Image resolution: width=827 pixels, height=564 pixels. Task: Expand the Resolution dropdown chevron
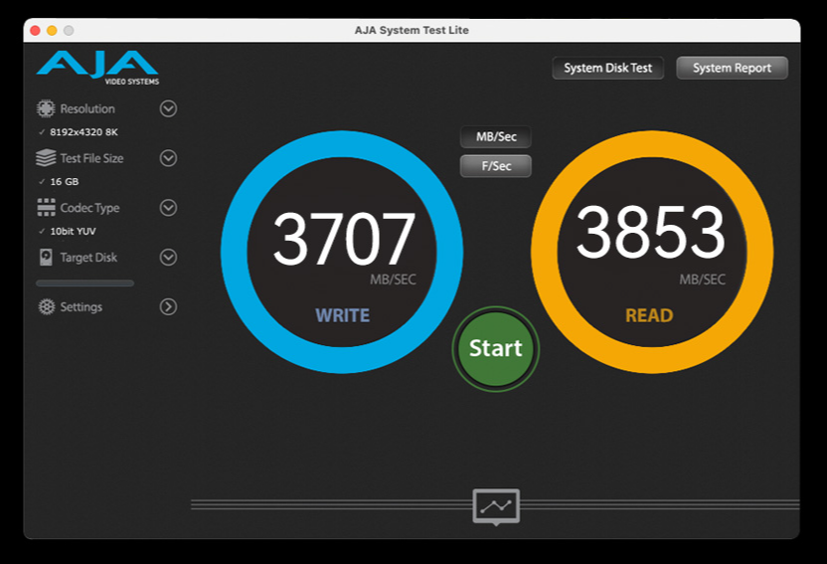[168, 108]
